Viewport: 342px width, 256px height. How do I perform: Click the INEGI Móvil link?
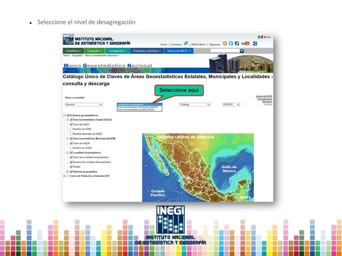point(198,44)
